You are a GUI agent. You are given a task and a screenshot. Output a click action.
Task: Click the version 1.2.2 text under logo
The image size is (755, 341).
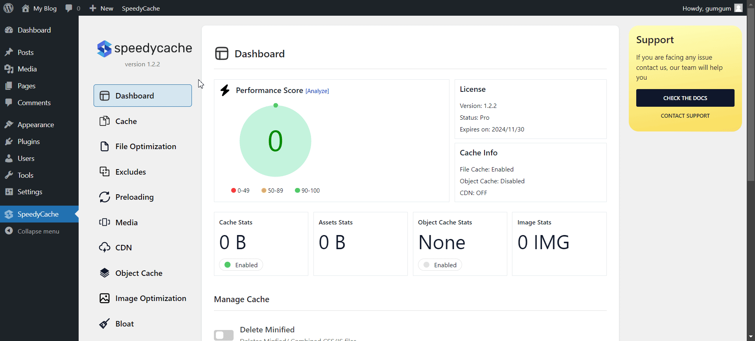(x=142, y=64)
